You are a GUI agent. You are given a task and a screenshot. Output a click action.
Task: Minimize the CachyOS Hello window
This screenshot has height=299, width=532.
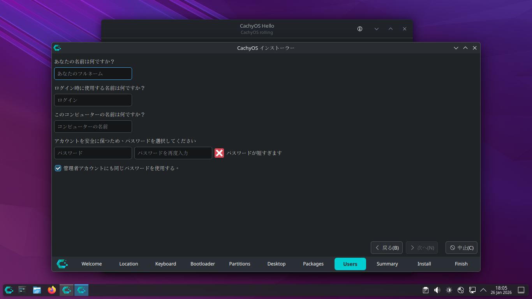tap(377, 29)
